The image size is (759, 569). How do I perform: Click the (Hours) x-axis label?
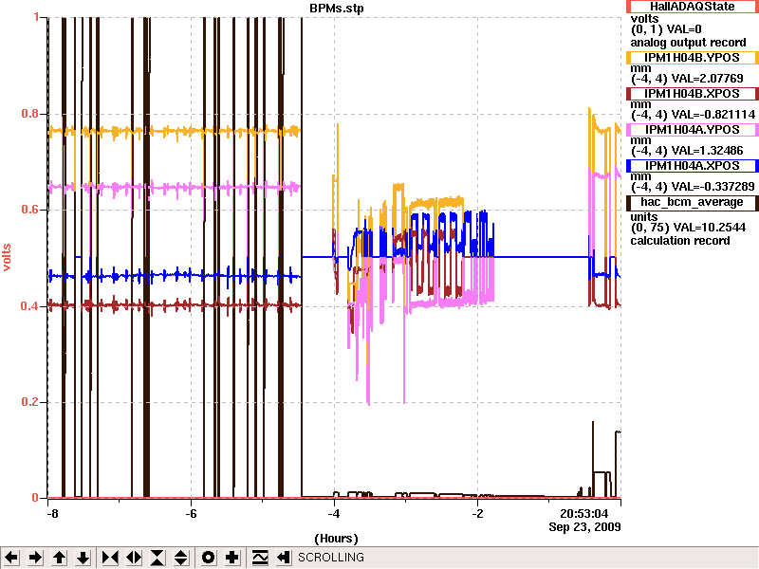(337, 539)
